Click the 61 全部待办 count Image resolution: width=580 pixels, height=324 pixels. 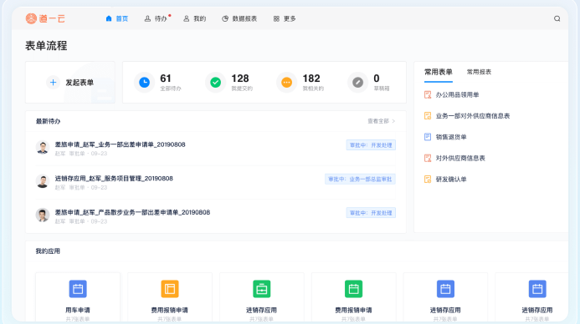point(170,83)
